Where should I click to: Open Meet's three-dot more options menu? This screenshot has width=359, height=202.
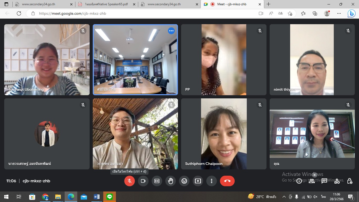pos(212,181)
